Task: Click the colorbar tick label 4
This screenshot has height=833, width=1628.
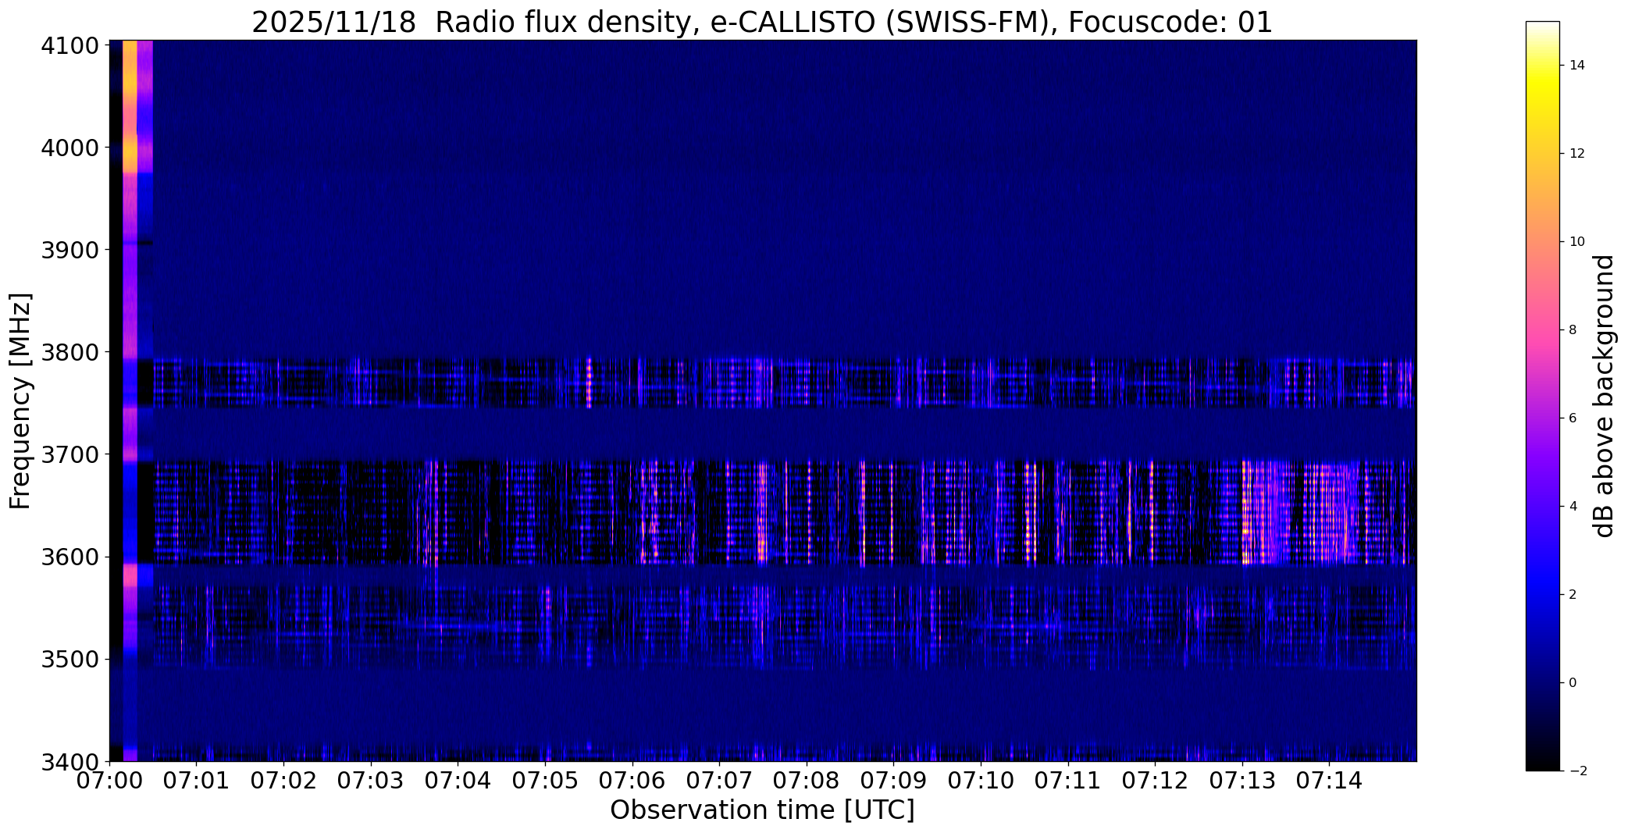Action: [x=1573, y=507]
